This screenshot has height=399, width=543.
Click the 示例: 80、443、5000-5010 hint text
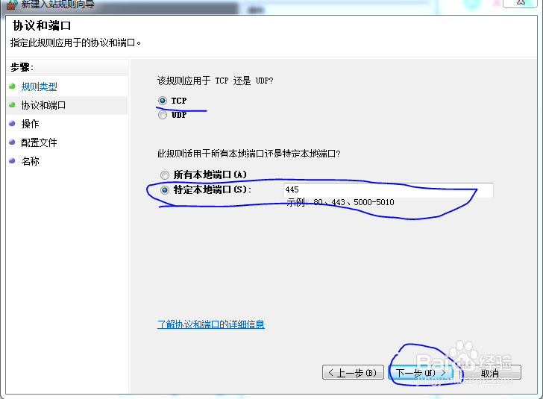coord(340,202)
